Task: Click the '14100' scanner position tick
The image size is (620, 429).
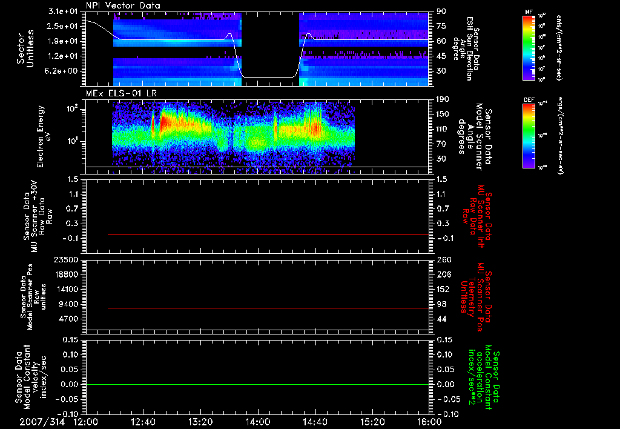Action: coord(65,289)
